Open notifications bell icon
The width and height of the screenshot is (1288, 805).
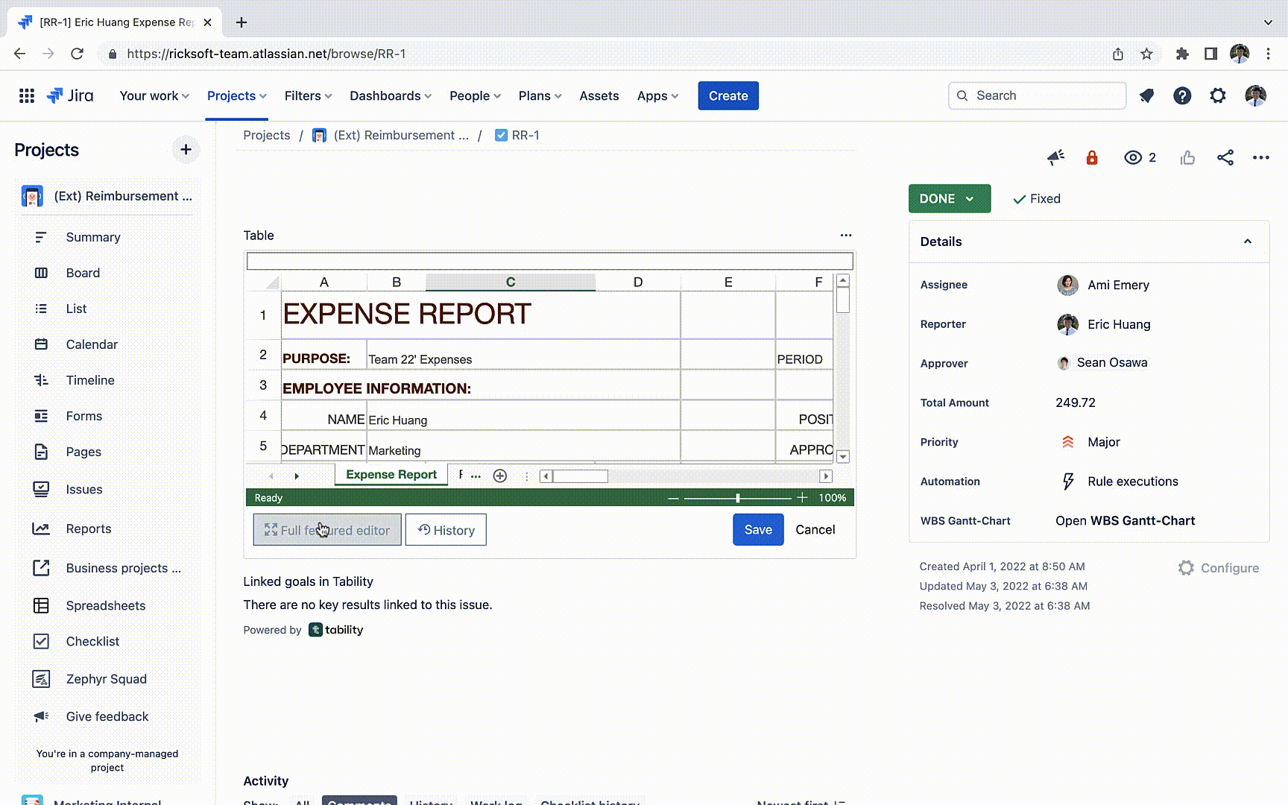(1146, 95)
